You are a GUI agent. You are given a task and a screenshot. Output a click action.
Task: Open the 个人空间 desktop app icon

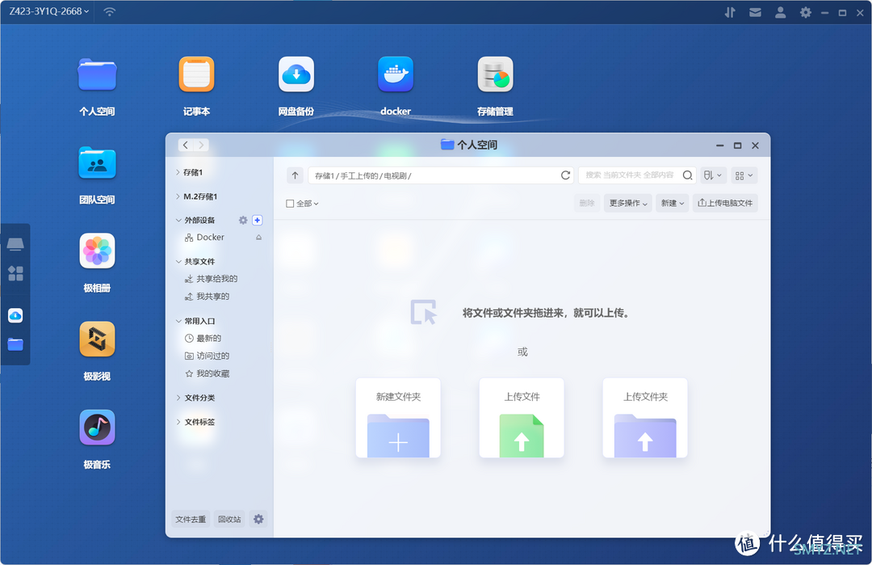(x=98, y=74)
